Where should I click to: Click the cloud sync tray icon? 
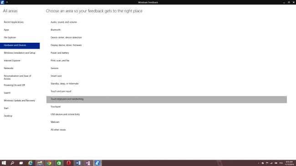click(x=263, y=163)
